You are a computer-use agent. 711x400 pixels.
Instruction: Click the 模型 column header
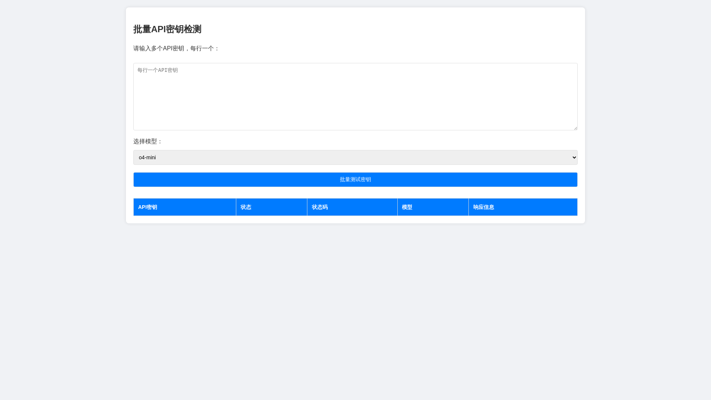tap(433, 207)
